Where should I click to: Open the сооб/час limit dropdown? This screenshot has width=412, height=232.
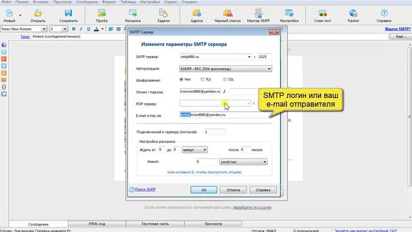[243, 162]
